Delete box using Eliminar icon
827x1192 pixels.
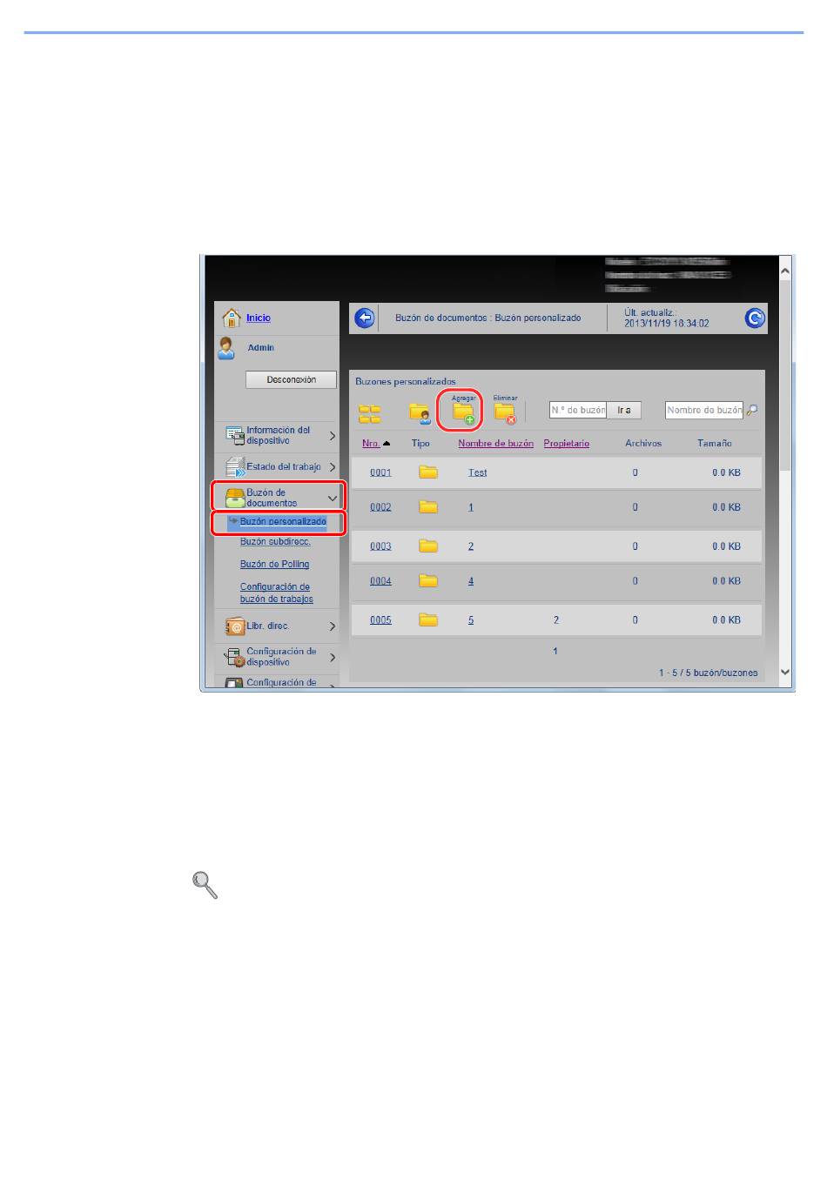pos(505,411)
